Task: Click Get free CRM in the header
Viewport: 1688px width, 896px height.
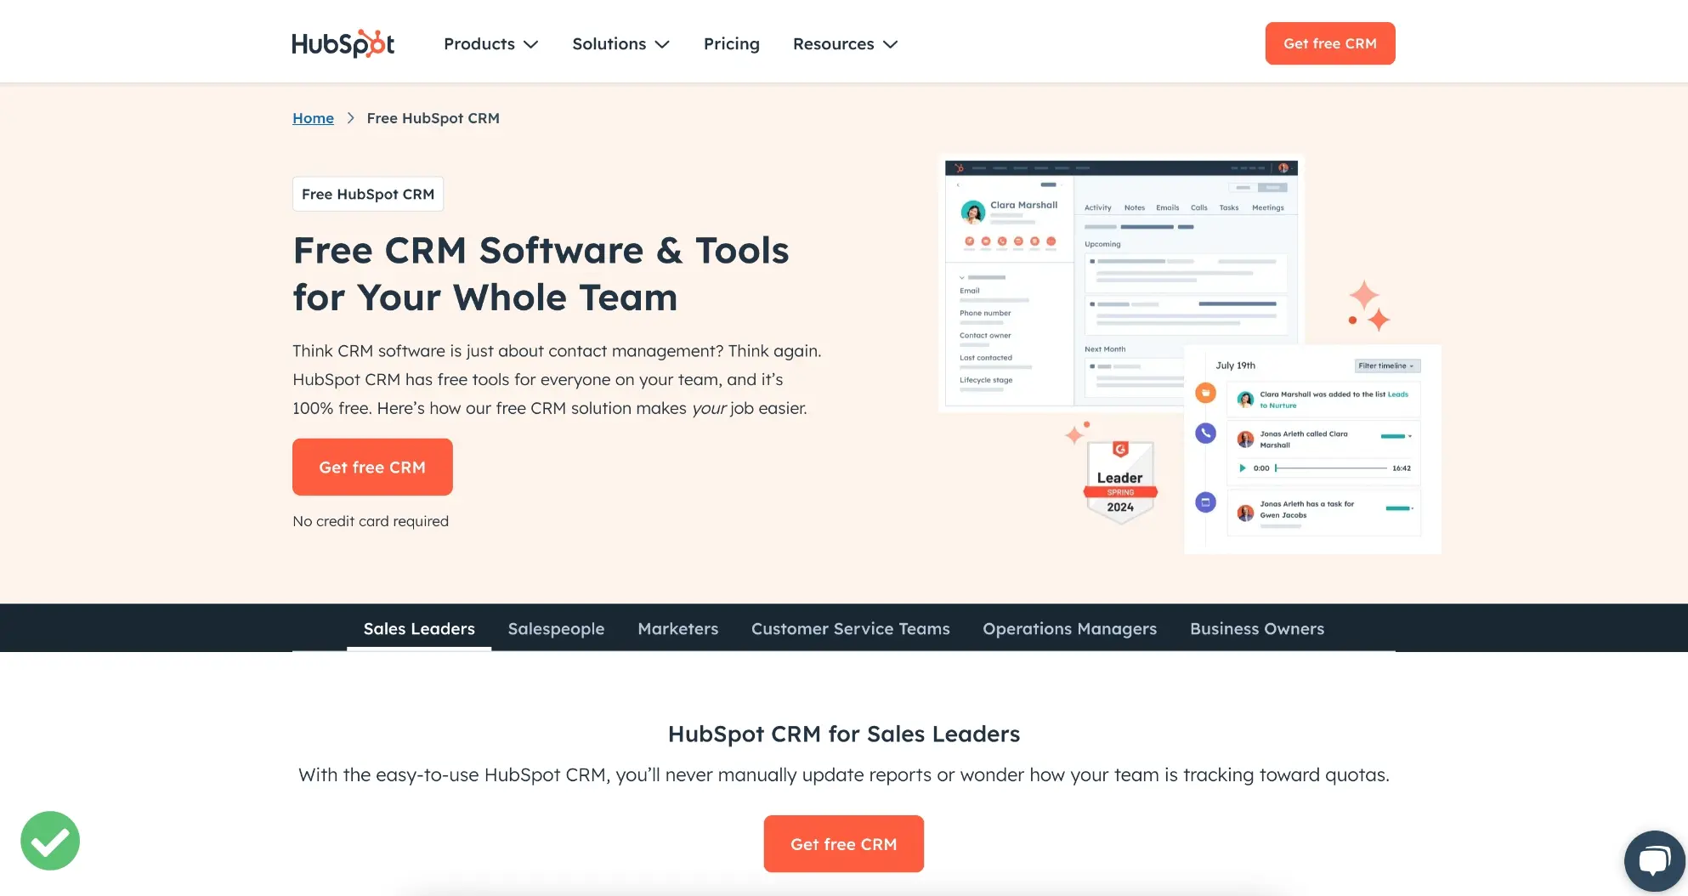Action: [x=1329, y=43]
